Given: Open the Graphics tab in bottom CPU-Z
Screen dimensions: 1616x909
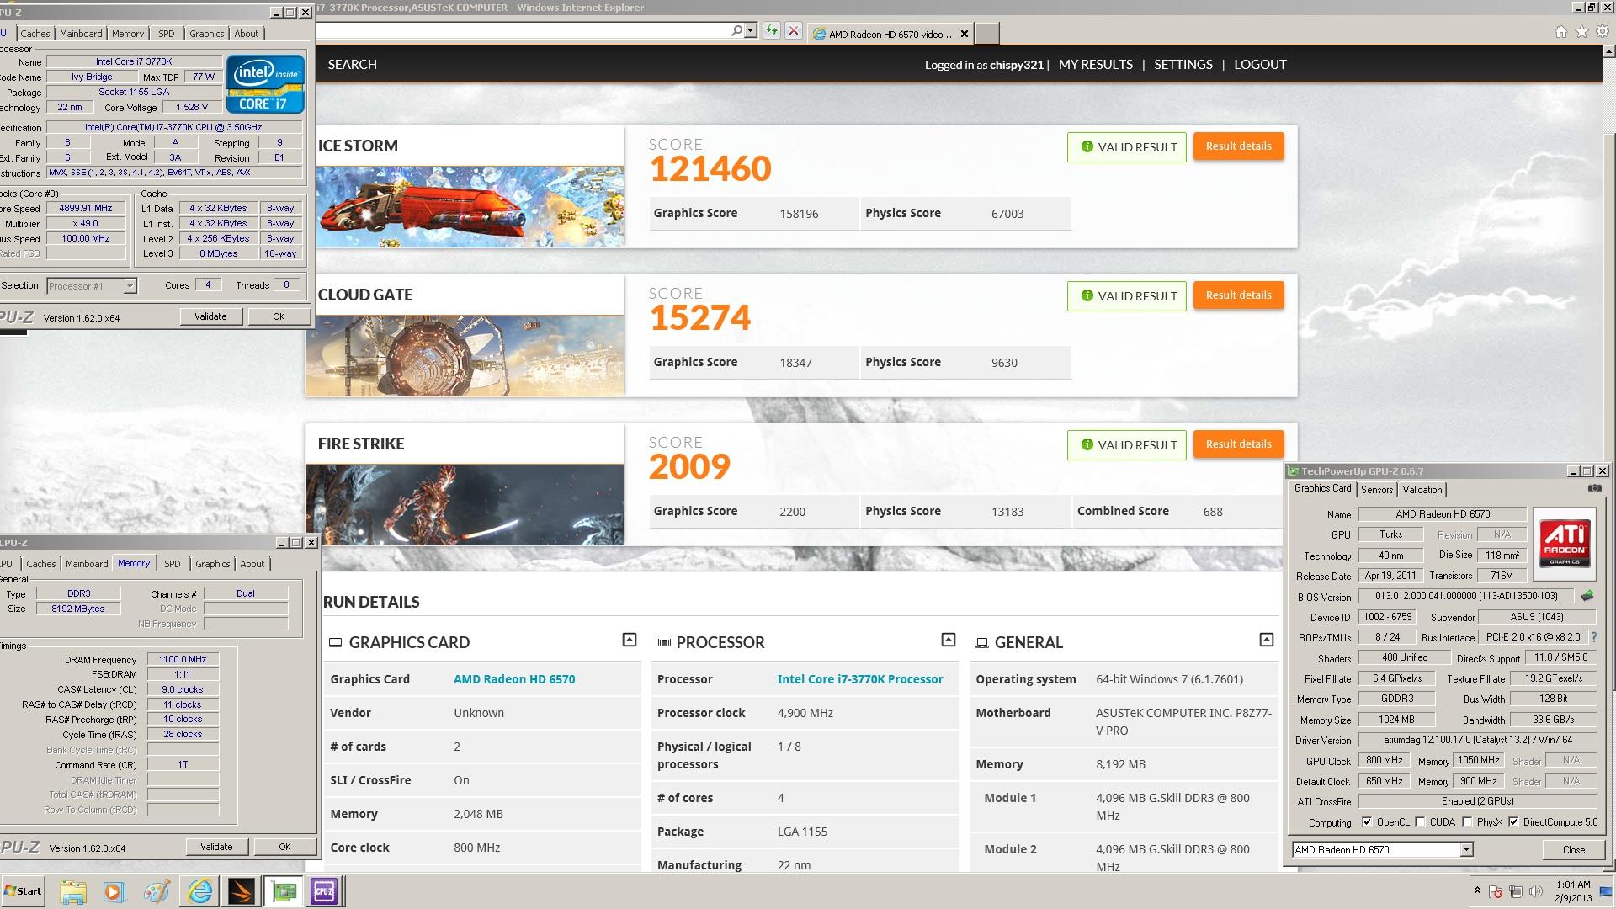Looking at the screenshot, I should tap(212, 564).
